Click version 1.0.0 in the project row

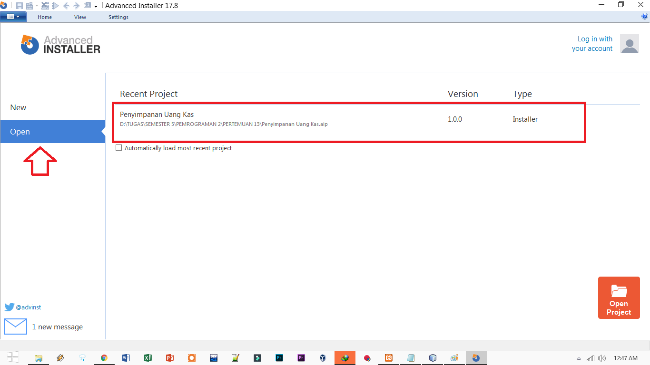tap(455, 119)
